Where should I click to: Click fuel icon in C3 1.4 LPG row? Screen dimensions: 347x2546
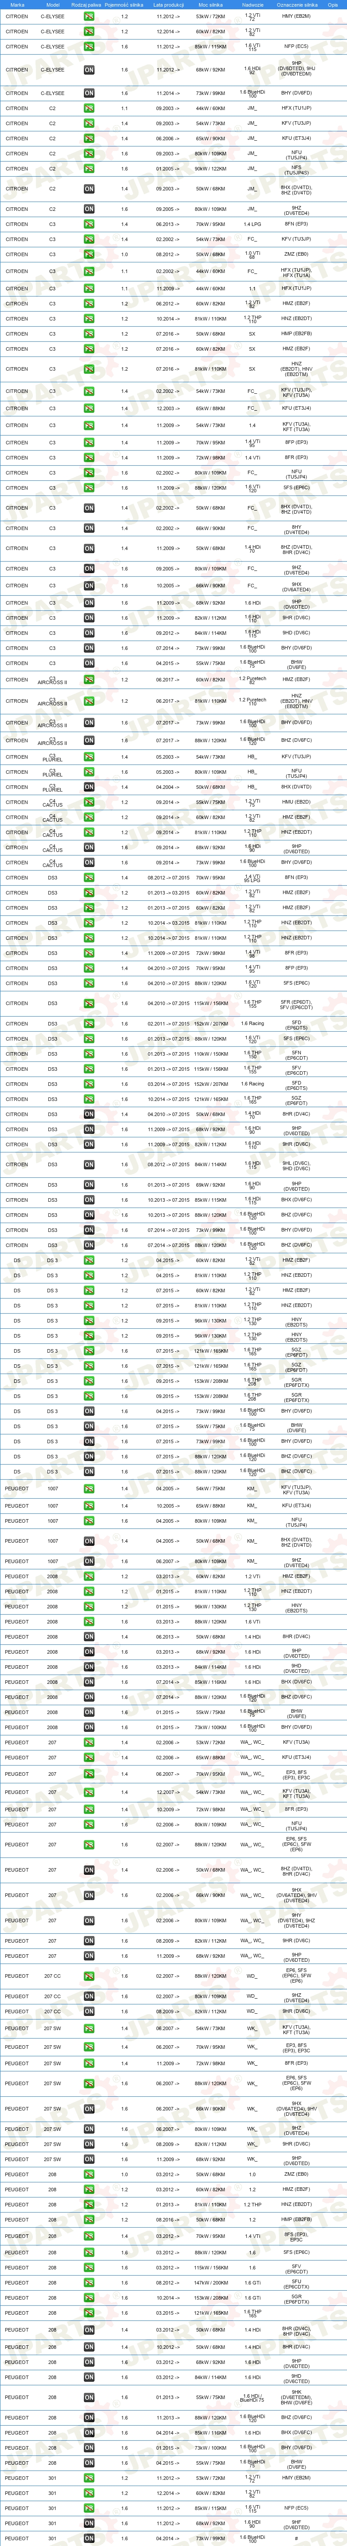[x=89, y=224]
